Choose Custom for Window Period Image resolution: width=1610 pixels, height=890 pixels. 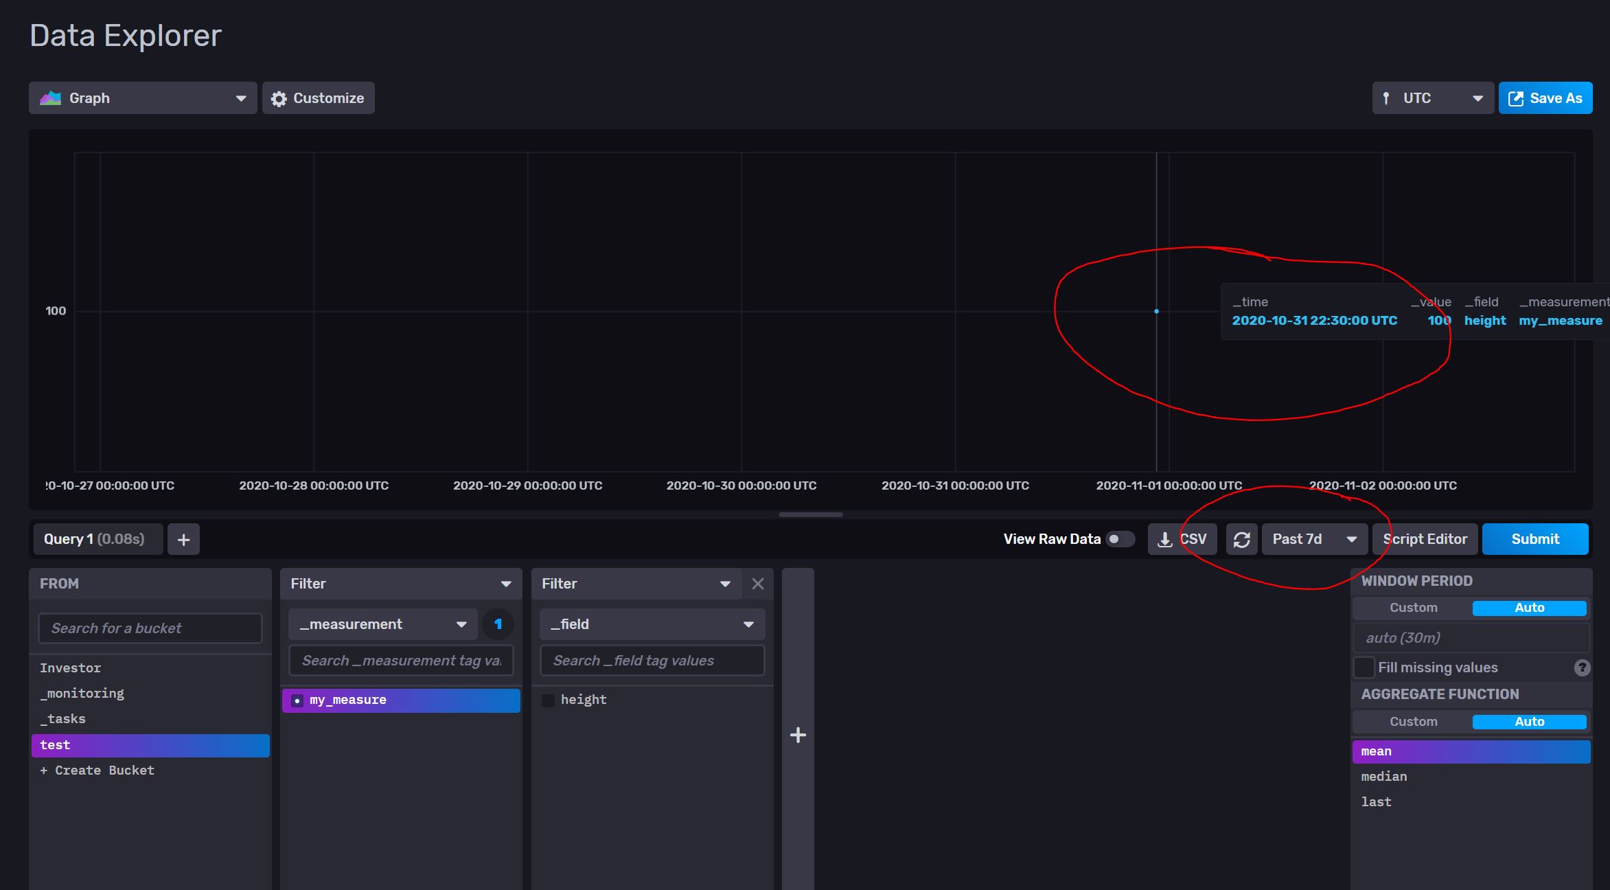[x=1413, y=608]
